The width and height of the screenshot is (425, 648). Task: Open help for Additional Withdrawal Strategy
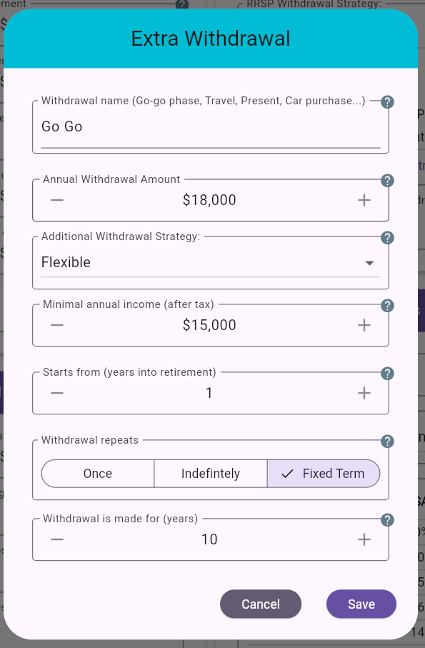point(386,238)
